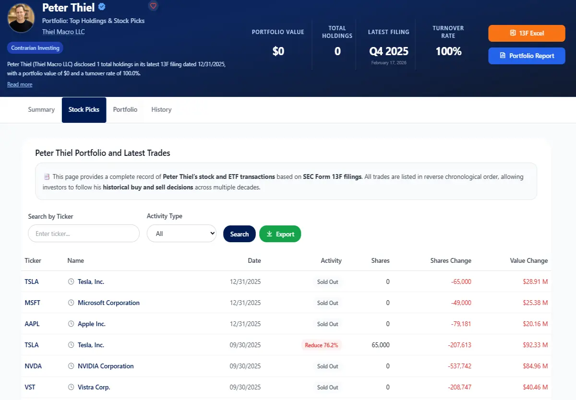Open the Portfolio Report
Viewport: 576px width, 400px height.
pyautogui.click(x=527, y=56)
